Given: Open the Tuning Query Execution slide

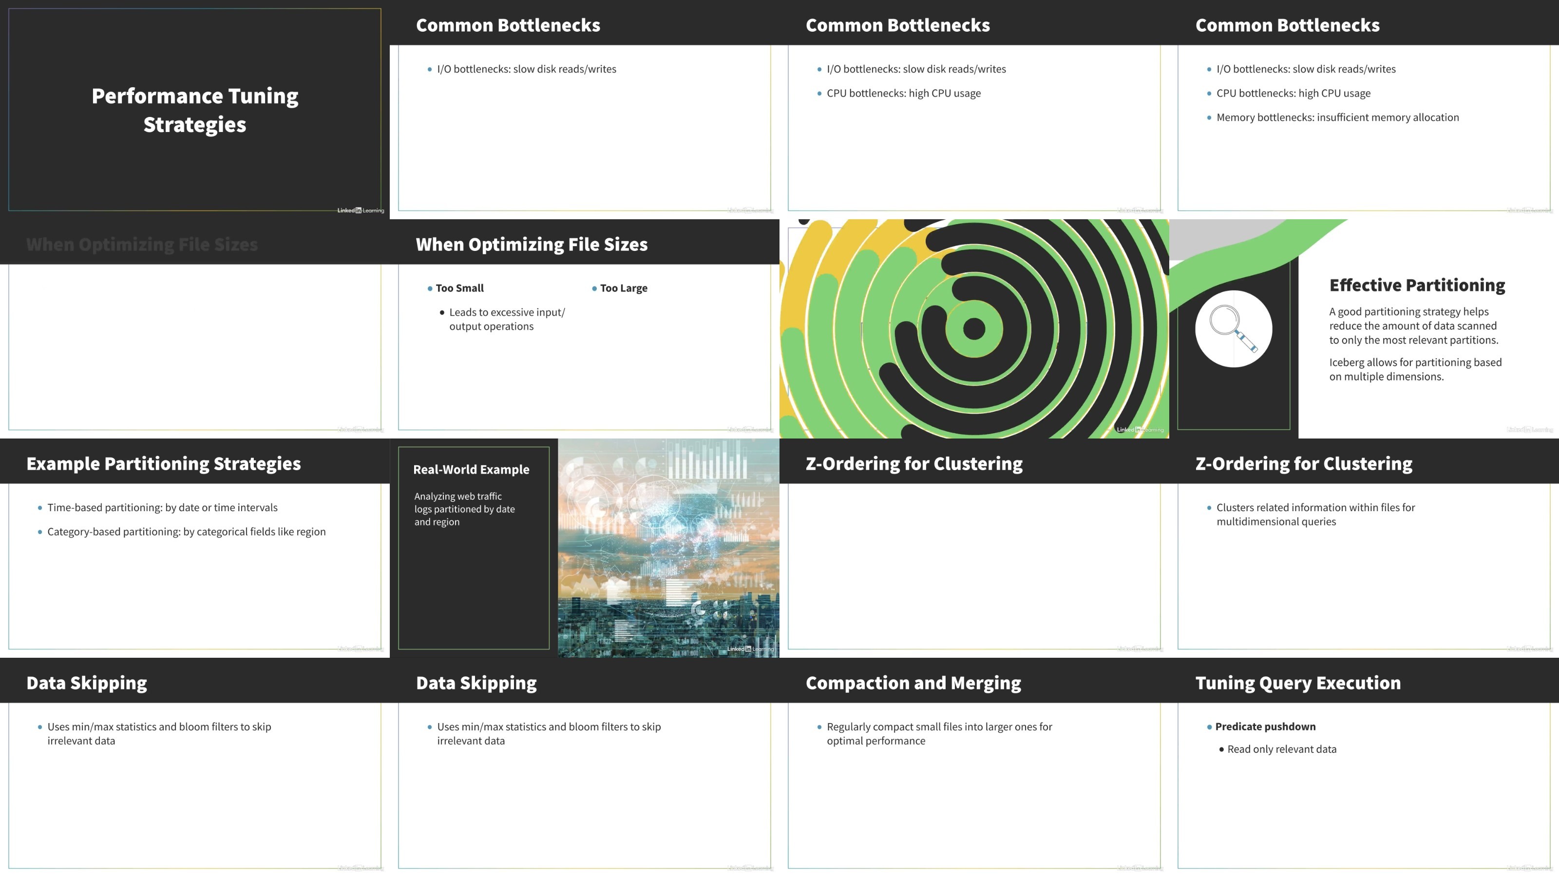Looking at the screenshot, I should tap(1364, 767).
